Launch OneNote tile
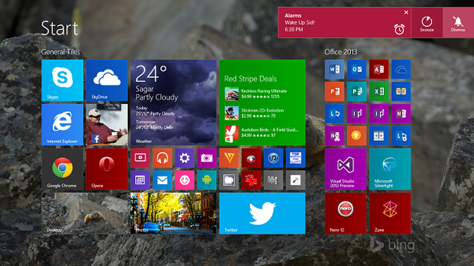The image size is (474, 266). (401, 114)
